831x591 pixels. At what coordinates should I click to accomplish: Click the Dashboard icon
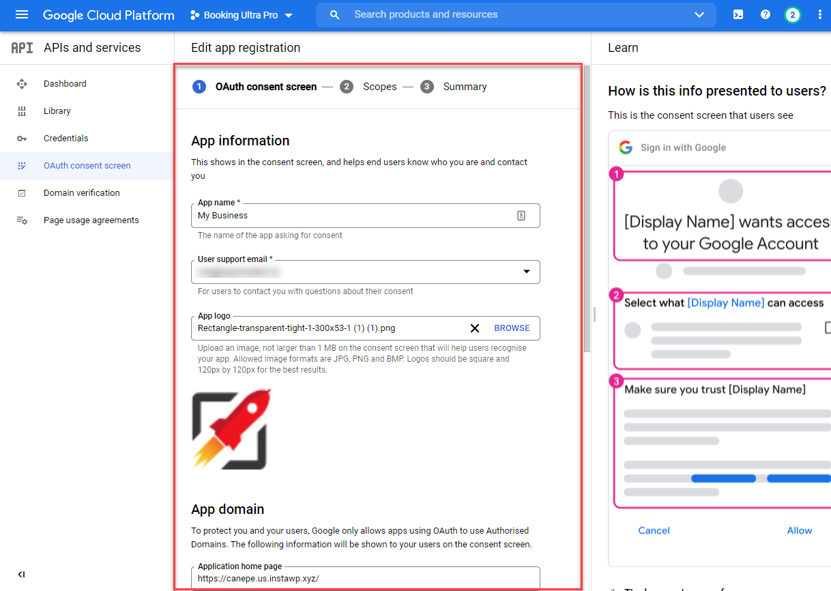pyautogui.click(x=22, y=84)
